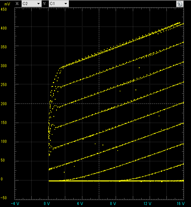Select the 450 tick label on vertical axis
Viewport: 191px width, 207px height.
click(4, 9)
